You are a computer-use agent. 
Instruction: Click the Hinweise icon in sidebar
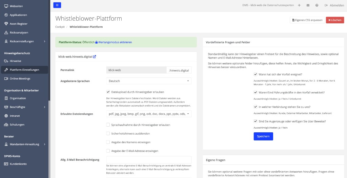[x=6, y=61]
